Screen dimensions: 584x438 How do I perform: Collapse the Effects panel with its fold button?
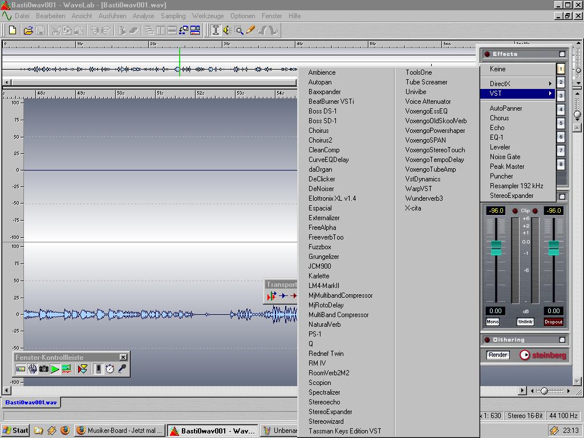pos(562,54)
